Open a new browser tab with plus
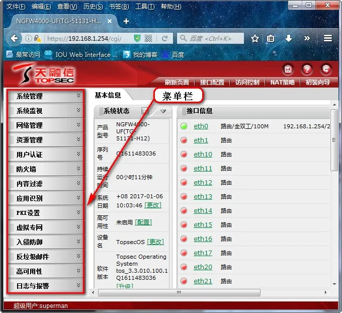Image resolution: width=342 pixels, height=313 pixels. 126,21
